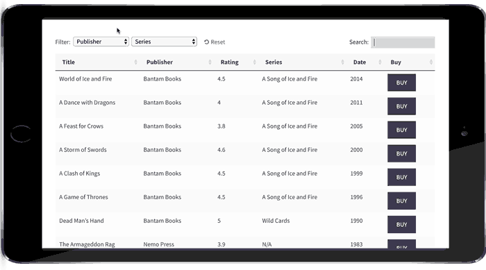Select the 'Dead Man's Hand' title

coord(81,221)
